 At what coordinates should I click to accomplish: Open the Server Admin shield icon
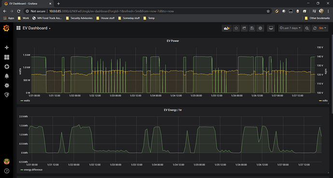[x=7, y=95]
